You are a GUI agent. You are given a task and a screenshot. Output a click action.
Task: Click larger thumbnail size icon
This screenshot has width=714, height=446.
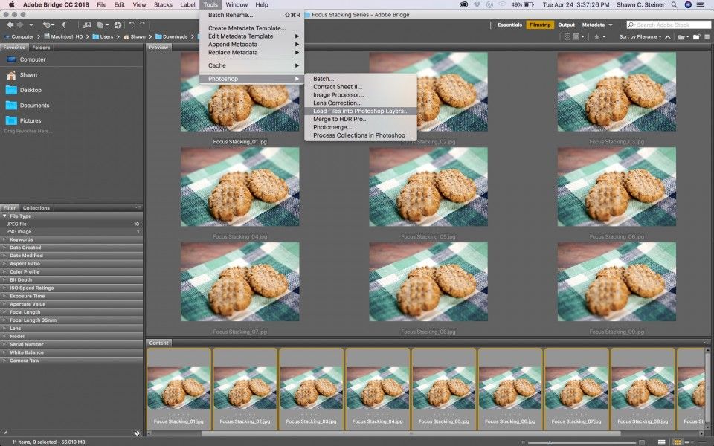point(642,442)
